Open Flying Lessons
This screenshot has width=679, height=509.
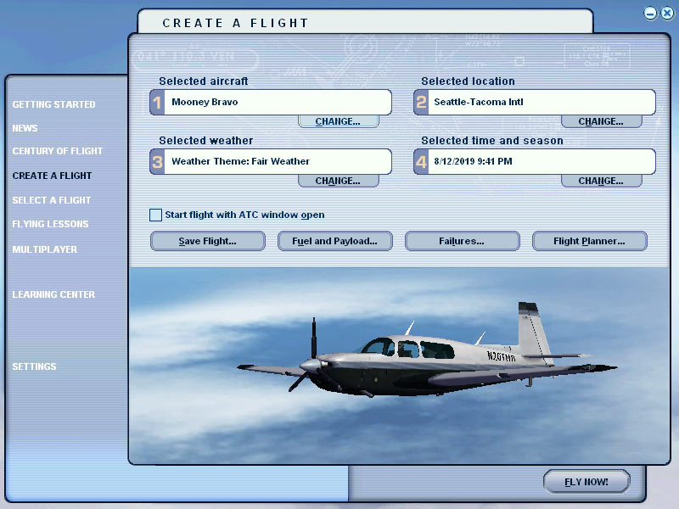[50, 224]
